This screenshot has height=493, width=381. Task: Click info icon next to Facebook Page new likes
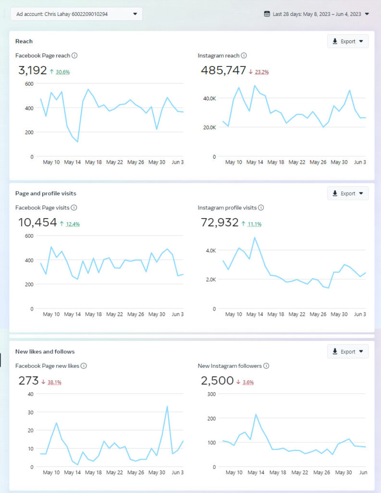click(84, 366)
